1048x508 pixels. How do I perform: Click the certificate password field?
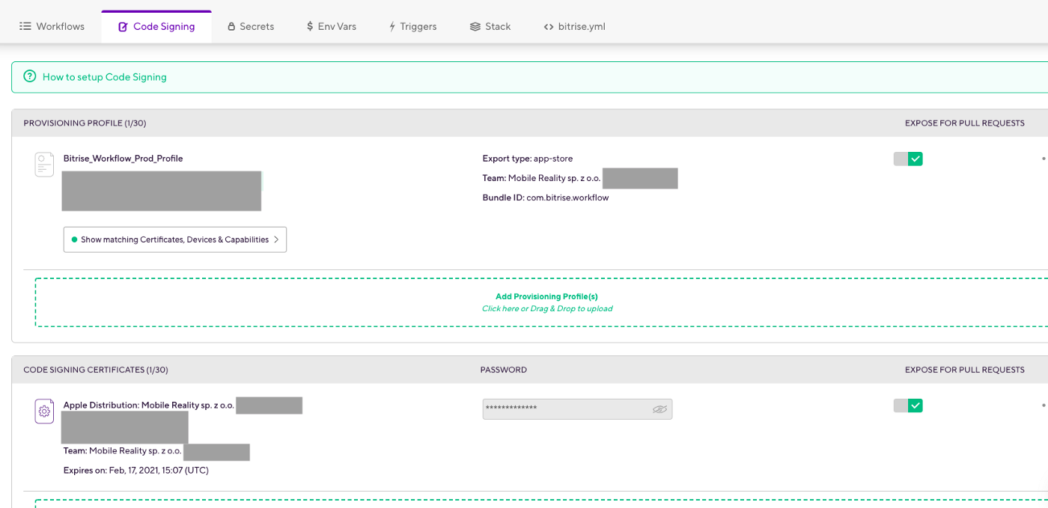pyautogui.click(x=577, y=408)
